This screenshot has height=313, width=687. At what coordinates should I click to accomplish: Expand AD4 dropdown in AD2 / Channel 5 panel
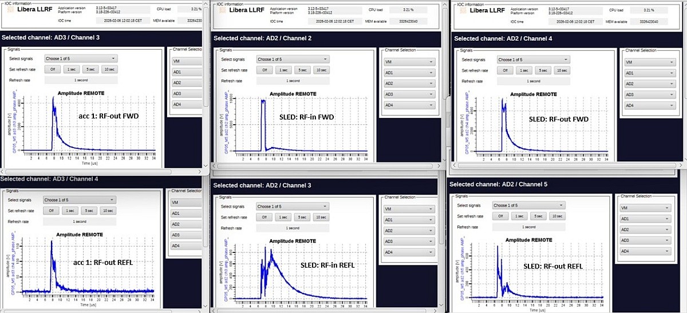[x=645, y=252]
